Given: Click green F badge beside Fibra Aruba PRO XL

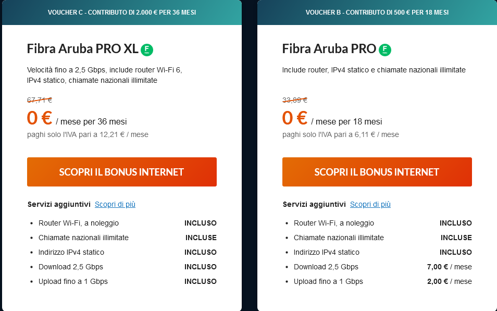Looking at the screenshot, I should point(147,50).
